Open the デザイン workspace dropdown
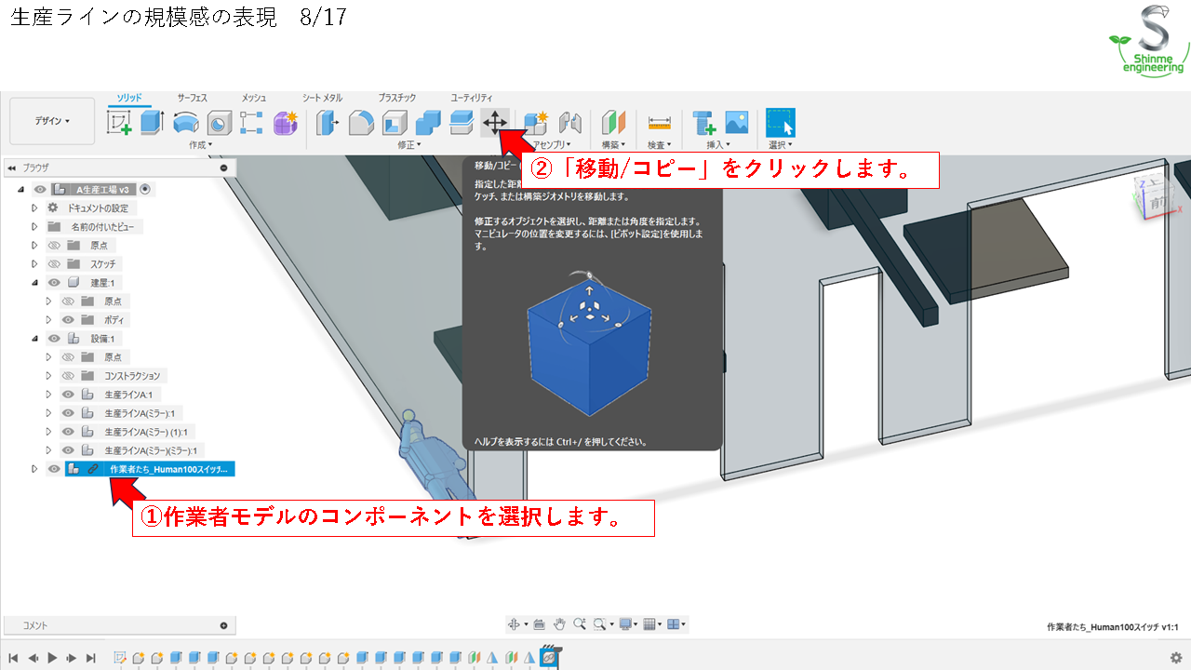The image size is (1191, 670). point(52,121)
